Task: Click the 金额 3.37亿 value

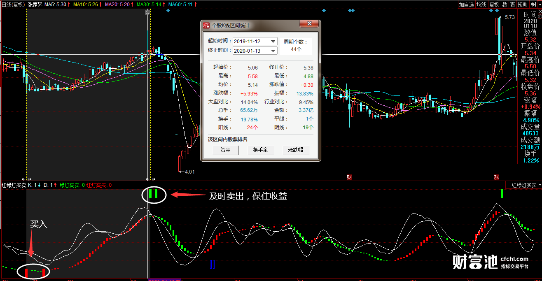Action: (306, 110)
